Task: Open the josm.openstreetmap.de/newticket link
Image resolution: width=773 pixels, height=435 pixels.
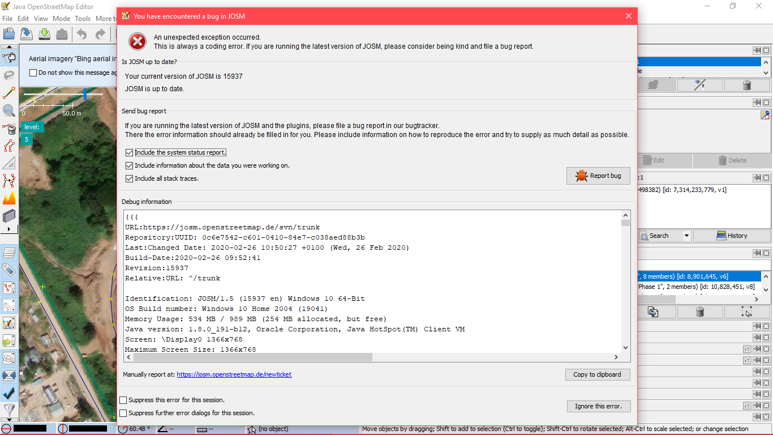Action: coord(234,374)
